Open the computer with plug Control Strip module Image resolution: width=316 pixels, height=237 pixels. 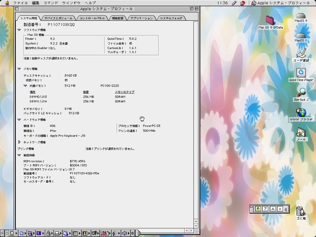click(x=95, y=233)
